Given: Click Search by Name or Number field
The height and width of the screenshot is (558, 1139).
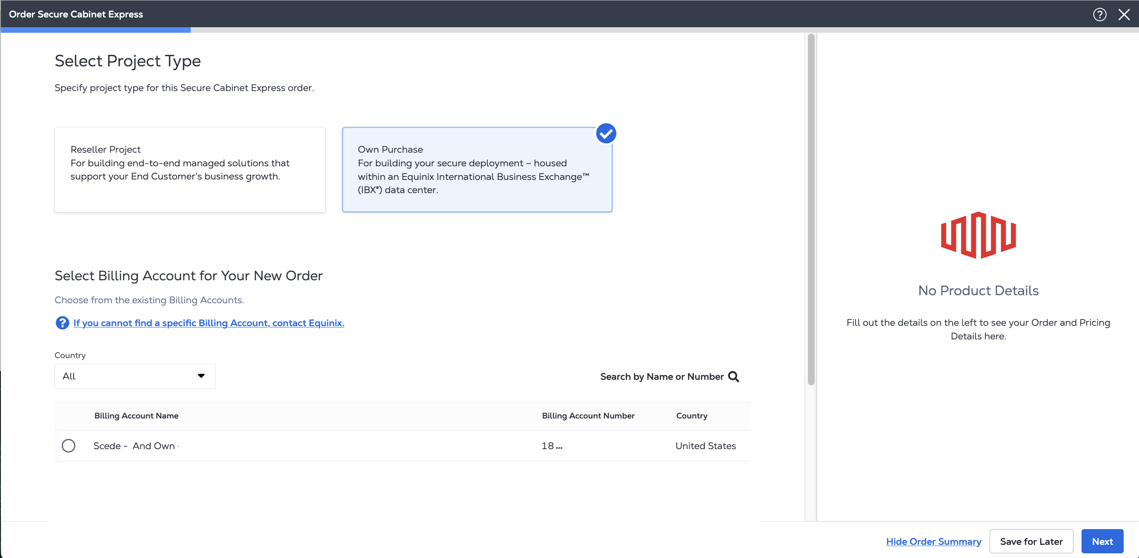Looking at the screenshot, I should point(670,376).
